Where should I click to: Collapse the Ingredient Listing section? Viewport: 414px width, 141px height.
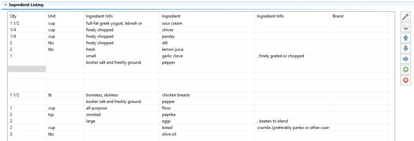(6, 5)
